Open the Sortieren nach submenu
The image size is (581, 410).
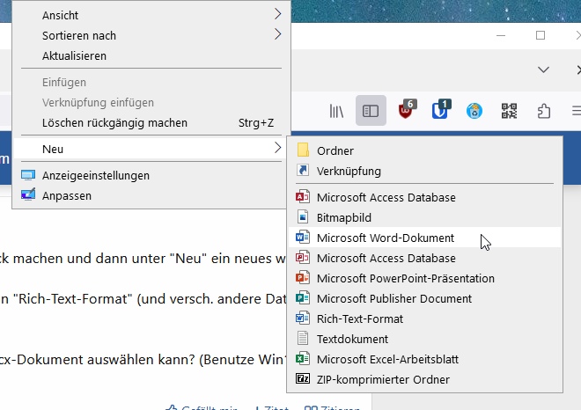click(x=151, y=35)
